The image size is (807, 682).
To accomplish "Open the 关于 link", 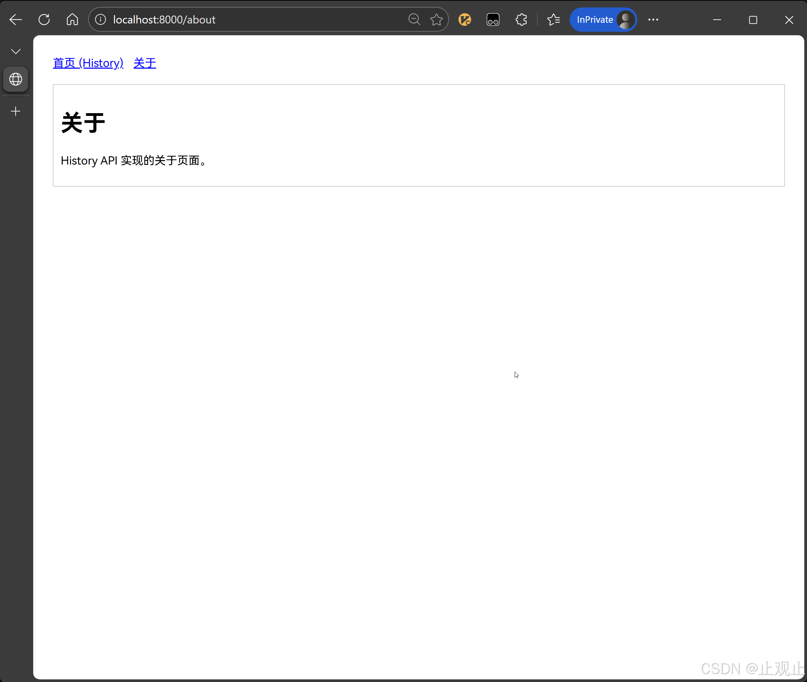I will 145,63.
